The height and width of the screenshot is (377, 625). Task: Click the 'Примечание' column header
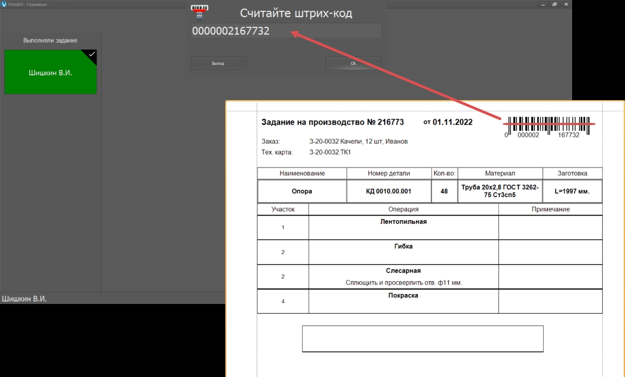pos(551,209)
